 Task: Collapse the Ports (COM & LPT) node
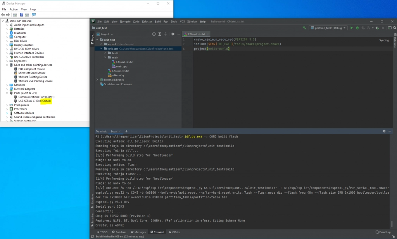(7, 93)
